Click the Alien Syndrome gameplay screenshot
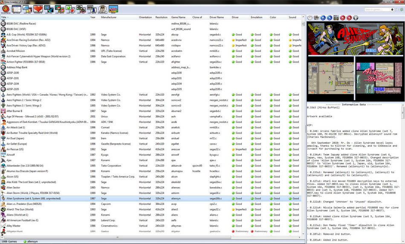Screen dimensions: 405x244 click(x=331, y=78)
